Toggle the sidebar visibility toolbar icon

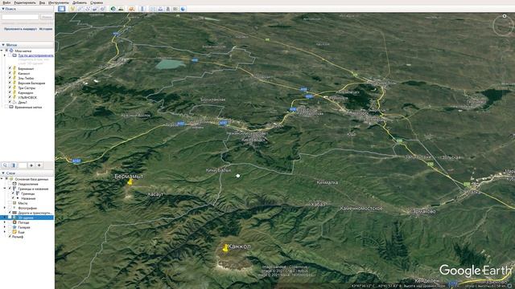click(62, 9)
